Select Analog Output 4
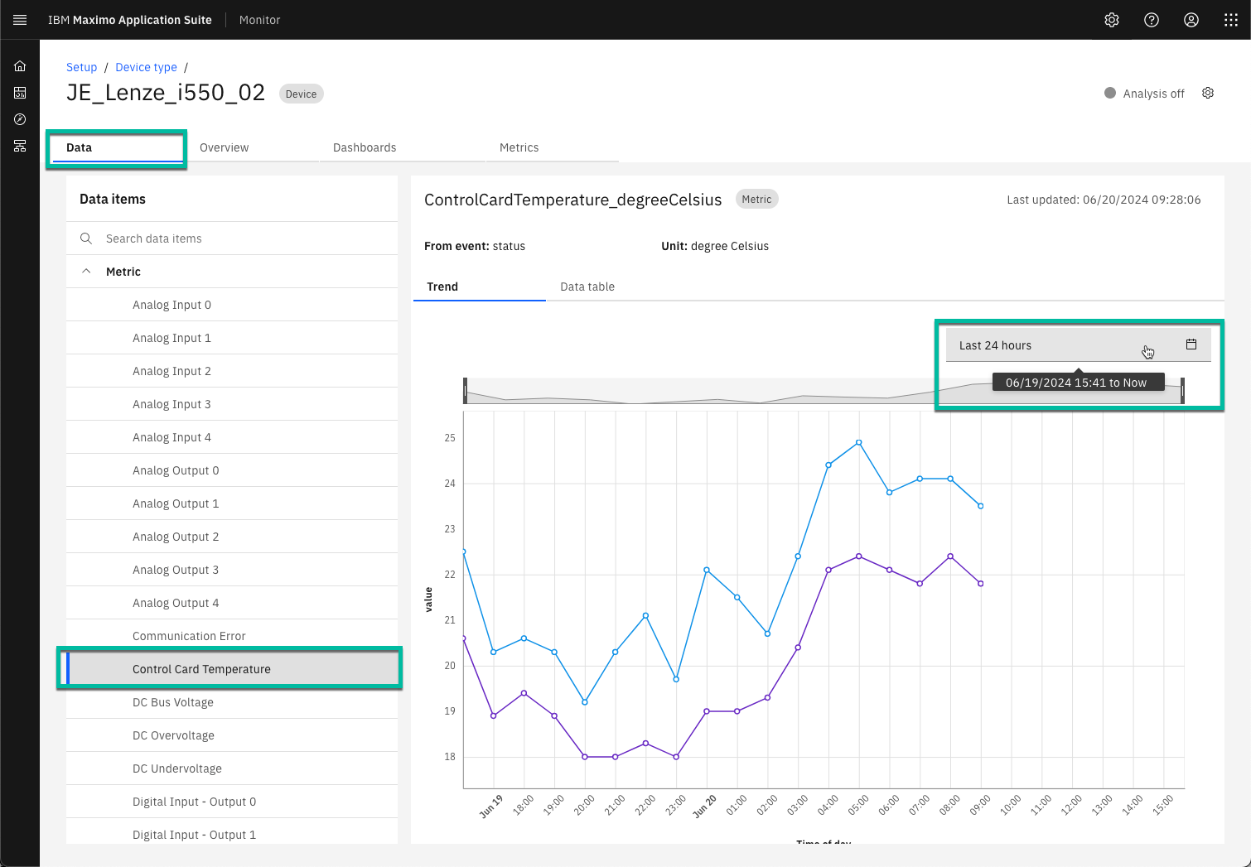Image resolution: width=1251 pixels, height=867 pixels. click(232, 603)
